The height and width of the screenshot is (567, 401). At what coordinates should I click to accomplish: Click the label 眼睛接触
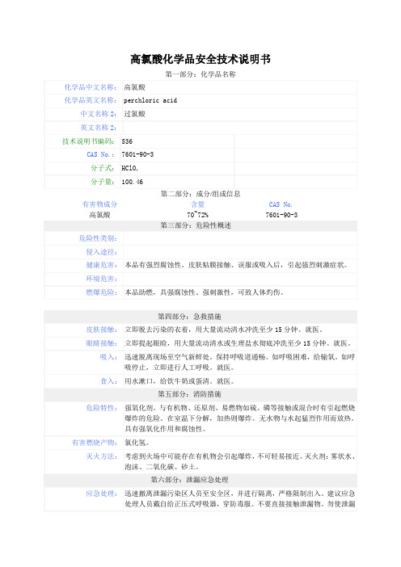pyautogui.click(x=102, y=343)
